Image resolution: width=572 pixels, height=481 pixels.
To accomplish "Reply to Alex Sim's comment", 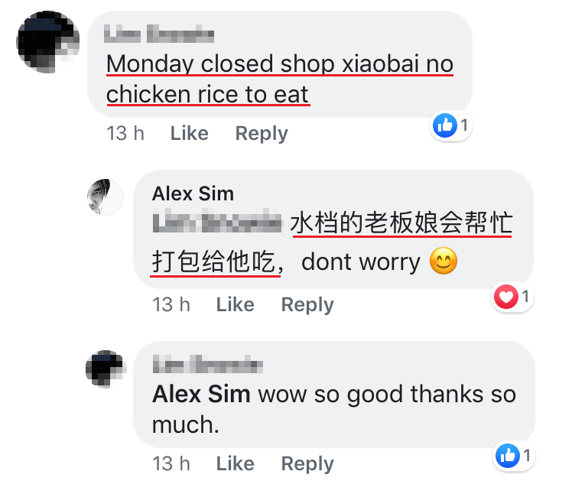I will 307,305.
